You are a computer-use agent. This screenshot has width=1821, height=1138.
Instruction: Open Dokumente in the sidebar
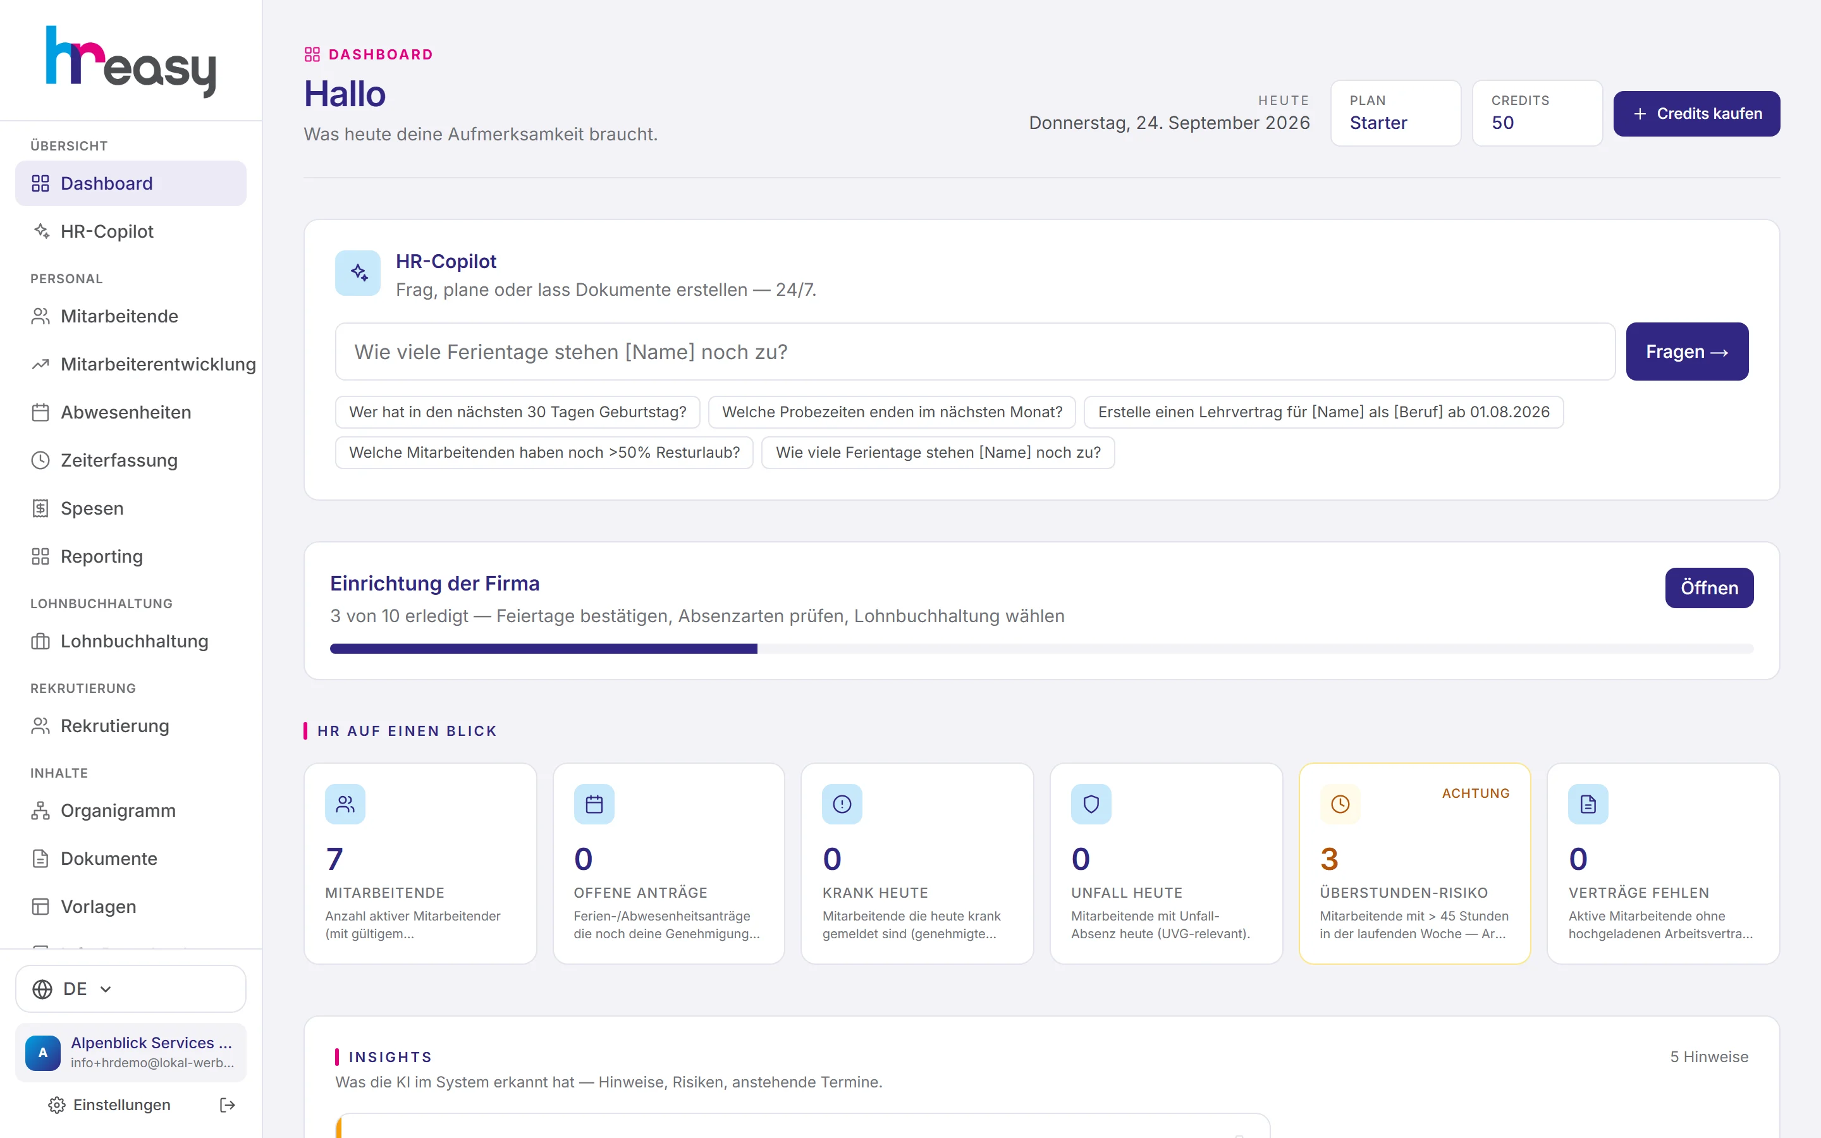click(x=131, y=859)
